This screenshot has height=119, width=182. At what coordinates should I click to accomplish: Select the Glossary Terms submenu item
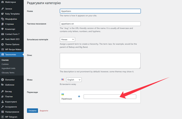pyautogui.click(x=8, y=73)
